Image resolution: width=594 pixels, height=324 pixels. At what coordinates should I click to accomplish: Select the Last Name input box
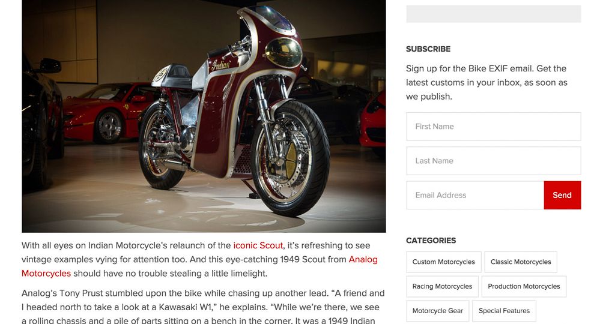[x=493, y=161]
